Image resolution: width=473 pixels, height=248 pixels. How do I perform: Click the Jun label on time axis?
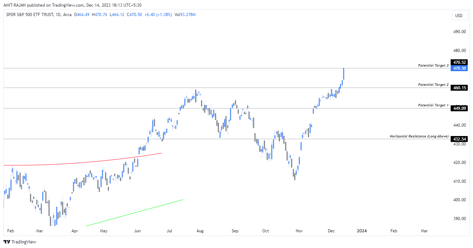pos(138,231)
